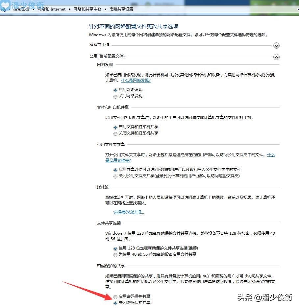Expand the 家庭或工作 profile section
Viewport: 299px width, 308px height.
tap(276, 46)
